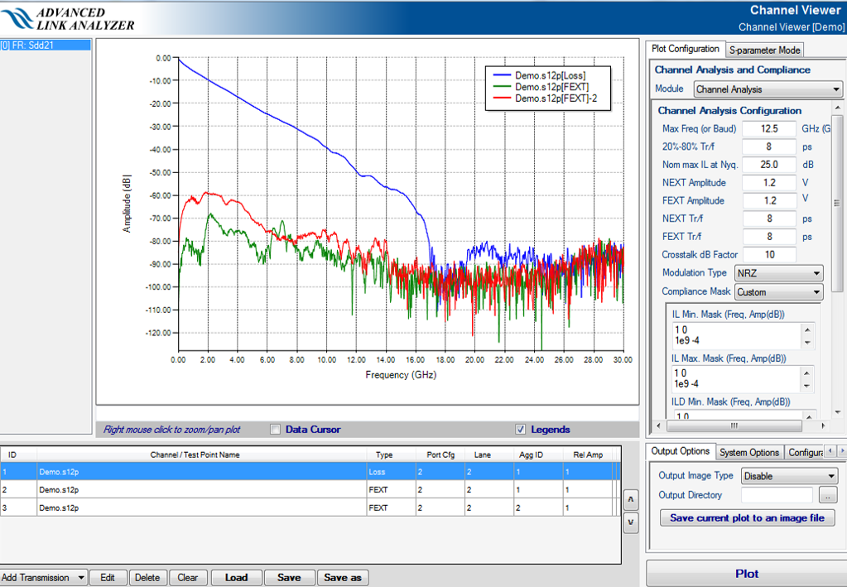Viewport: 847px width, 587px height.
Task: Expand the Modulation Type NRZ dropdown
Action: pos(778,273)
